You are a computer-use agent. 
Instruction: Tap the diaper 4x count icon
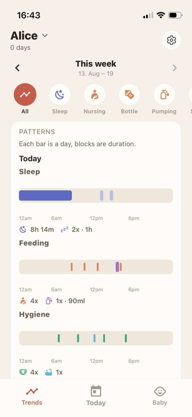pyautogui.click(x=23, y=372)
